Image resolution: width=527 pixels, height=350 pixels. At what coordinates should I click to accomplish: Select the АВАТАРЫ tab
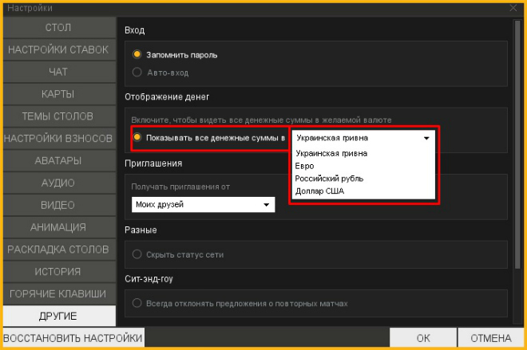pyautogui.click(x=57, y=161)
